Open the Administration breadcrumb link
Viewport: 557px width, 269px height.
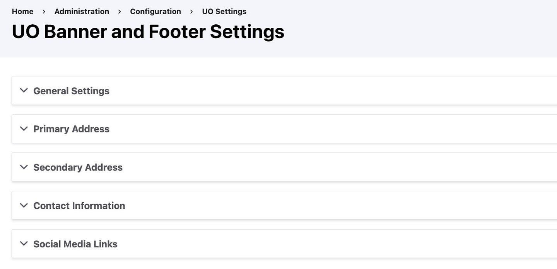pyautogui.click(x=82, y=12)
